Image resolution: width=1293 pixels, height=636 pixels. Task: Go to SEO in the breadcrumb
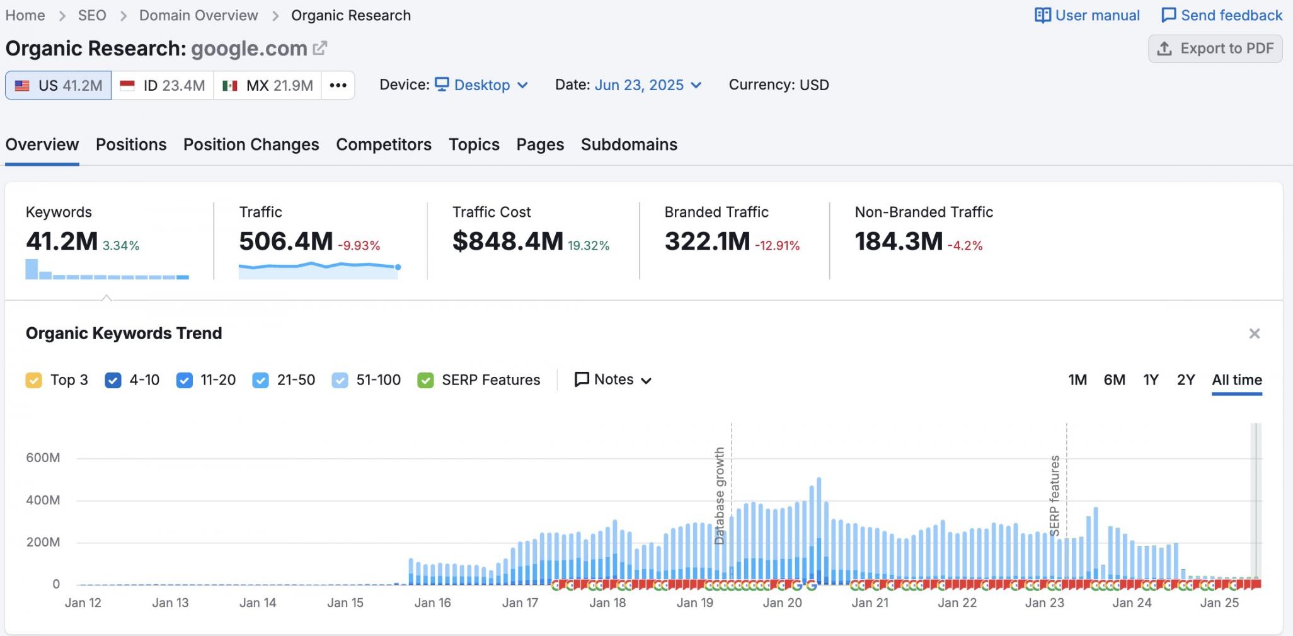click(92, 15)
